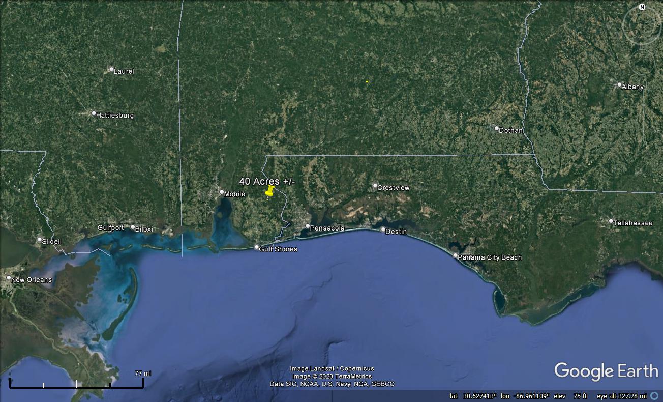Click the N north compass button

coord(642,7)
